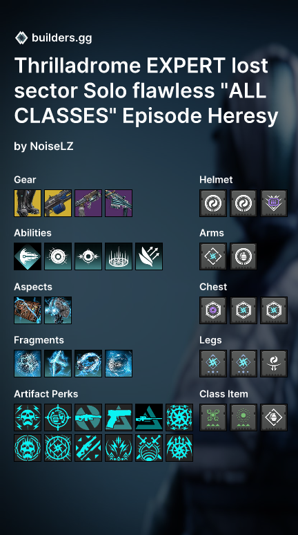Click the grenade mod under Arms
The width and height of the screenshot is (298, 535).
point(244,256)
